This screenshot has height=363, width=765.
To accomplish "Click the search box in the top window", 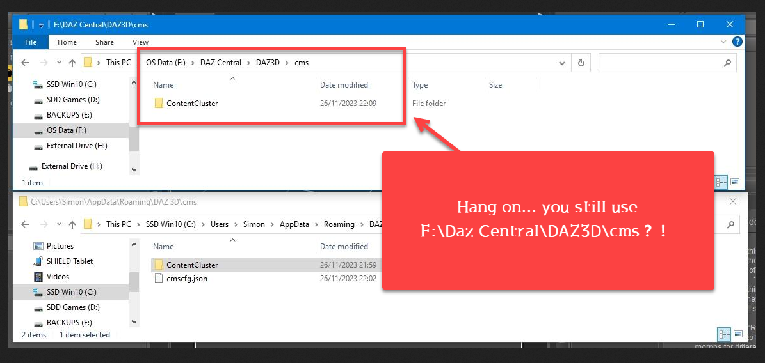I will pyautogui.click(x=668, y=63).
